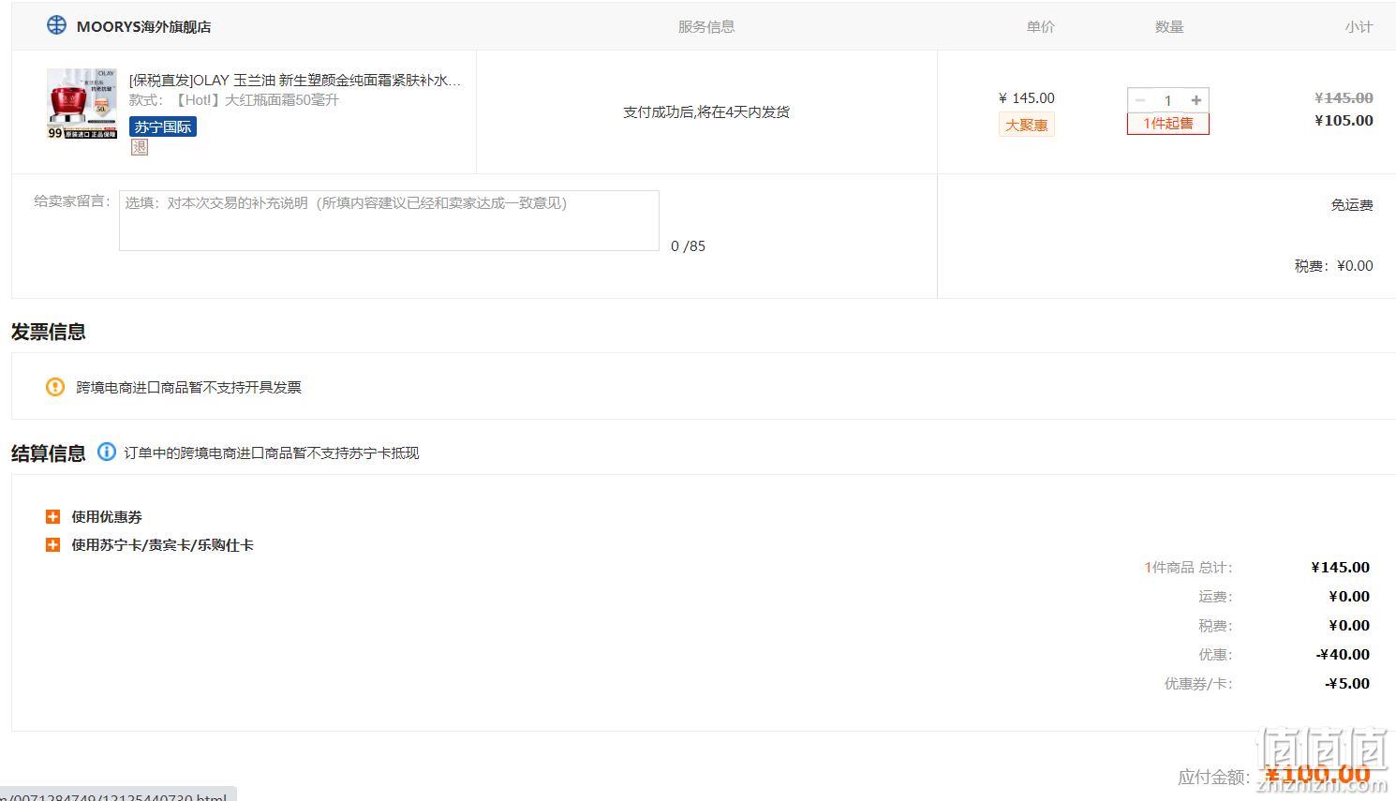Decrease quantity with the minus button
Image resolution: width=1396 pixels, height=801 pixels.
coord(1140,100)
